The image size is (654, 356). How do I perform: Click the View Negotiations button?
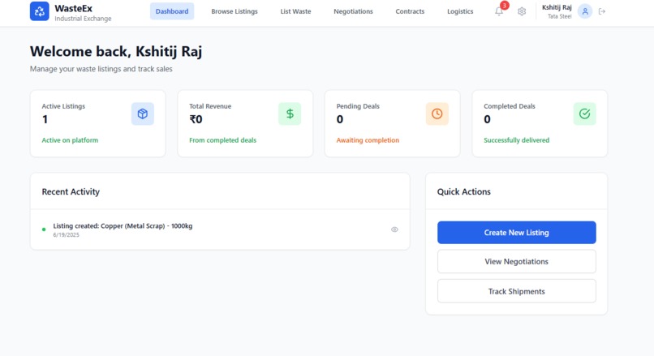517,262
